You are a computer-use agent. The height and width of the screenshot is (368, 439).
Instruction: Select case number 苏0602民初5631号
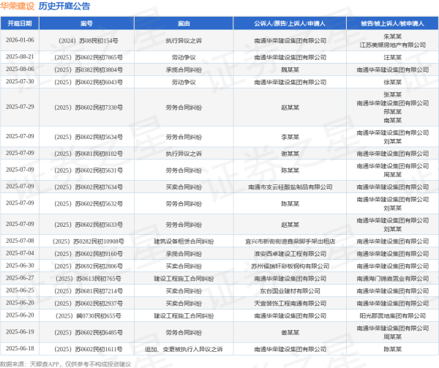[x=89, y=170]
